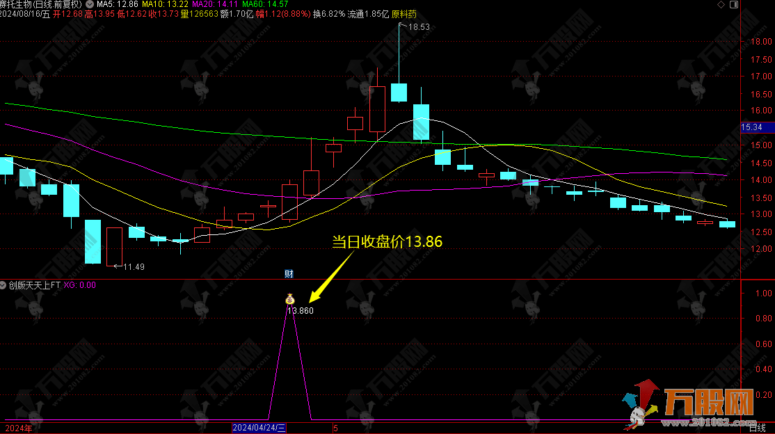Image resolution: width=775 pixels, height=434 pixels.
Task: Open the chart settings dropdown beside 前复权
Action: coord(90,4)
